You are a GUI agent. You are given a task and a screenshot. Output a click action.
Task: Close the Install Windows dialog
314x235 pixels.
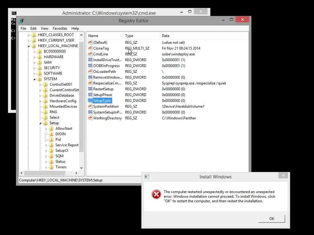283,175
